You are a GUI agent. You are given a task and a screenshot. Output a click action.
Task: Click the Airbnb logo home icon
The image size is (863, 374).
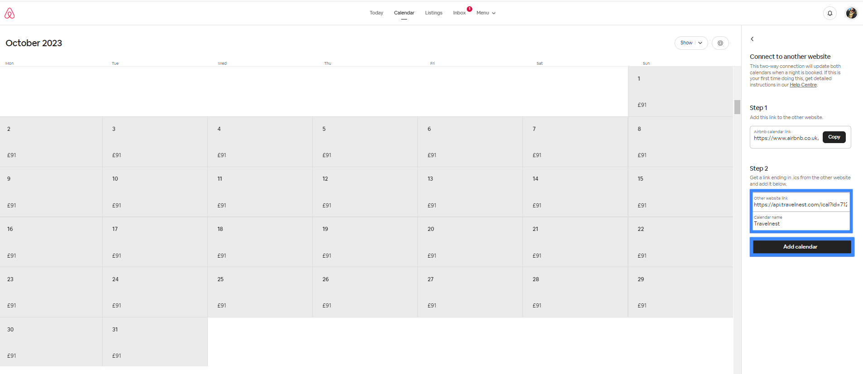tap(10, 14)
